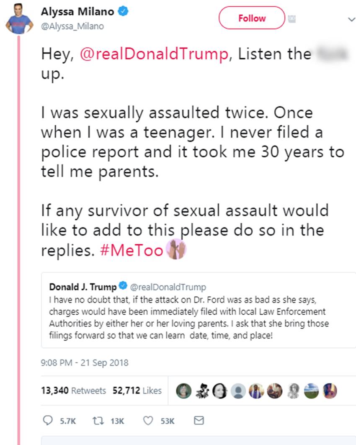The height and width of the screenshot is (445, 356).
Task: View the 52,712 Likes list
Action: 137,391
